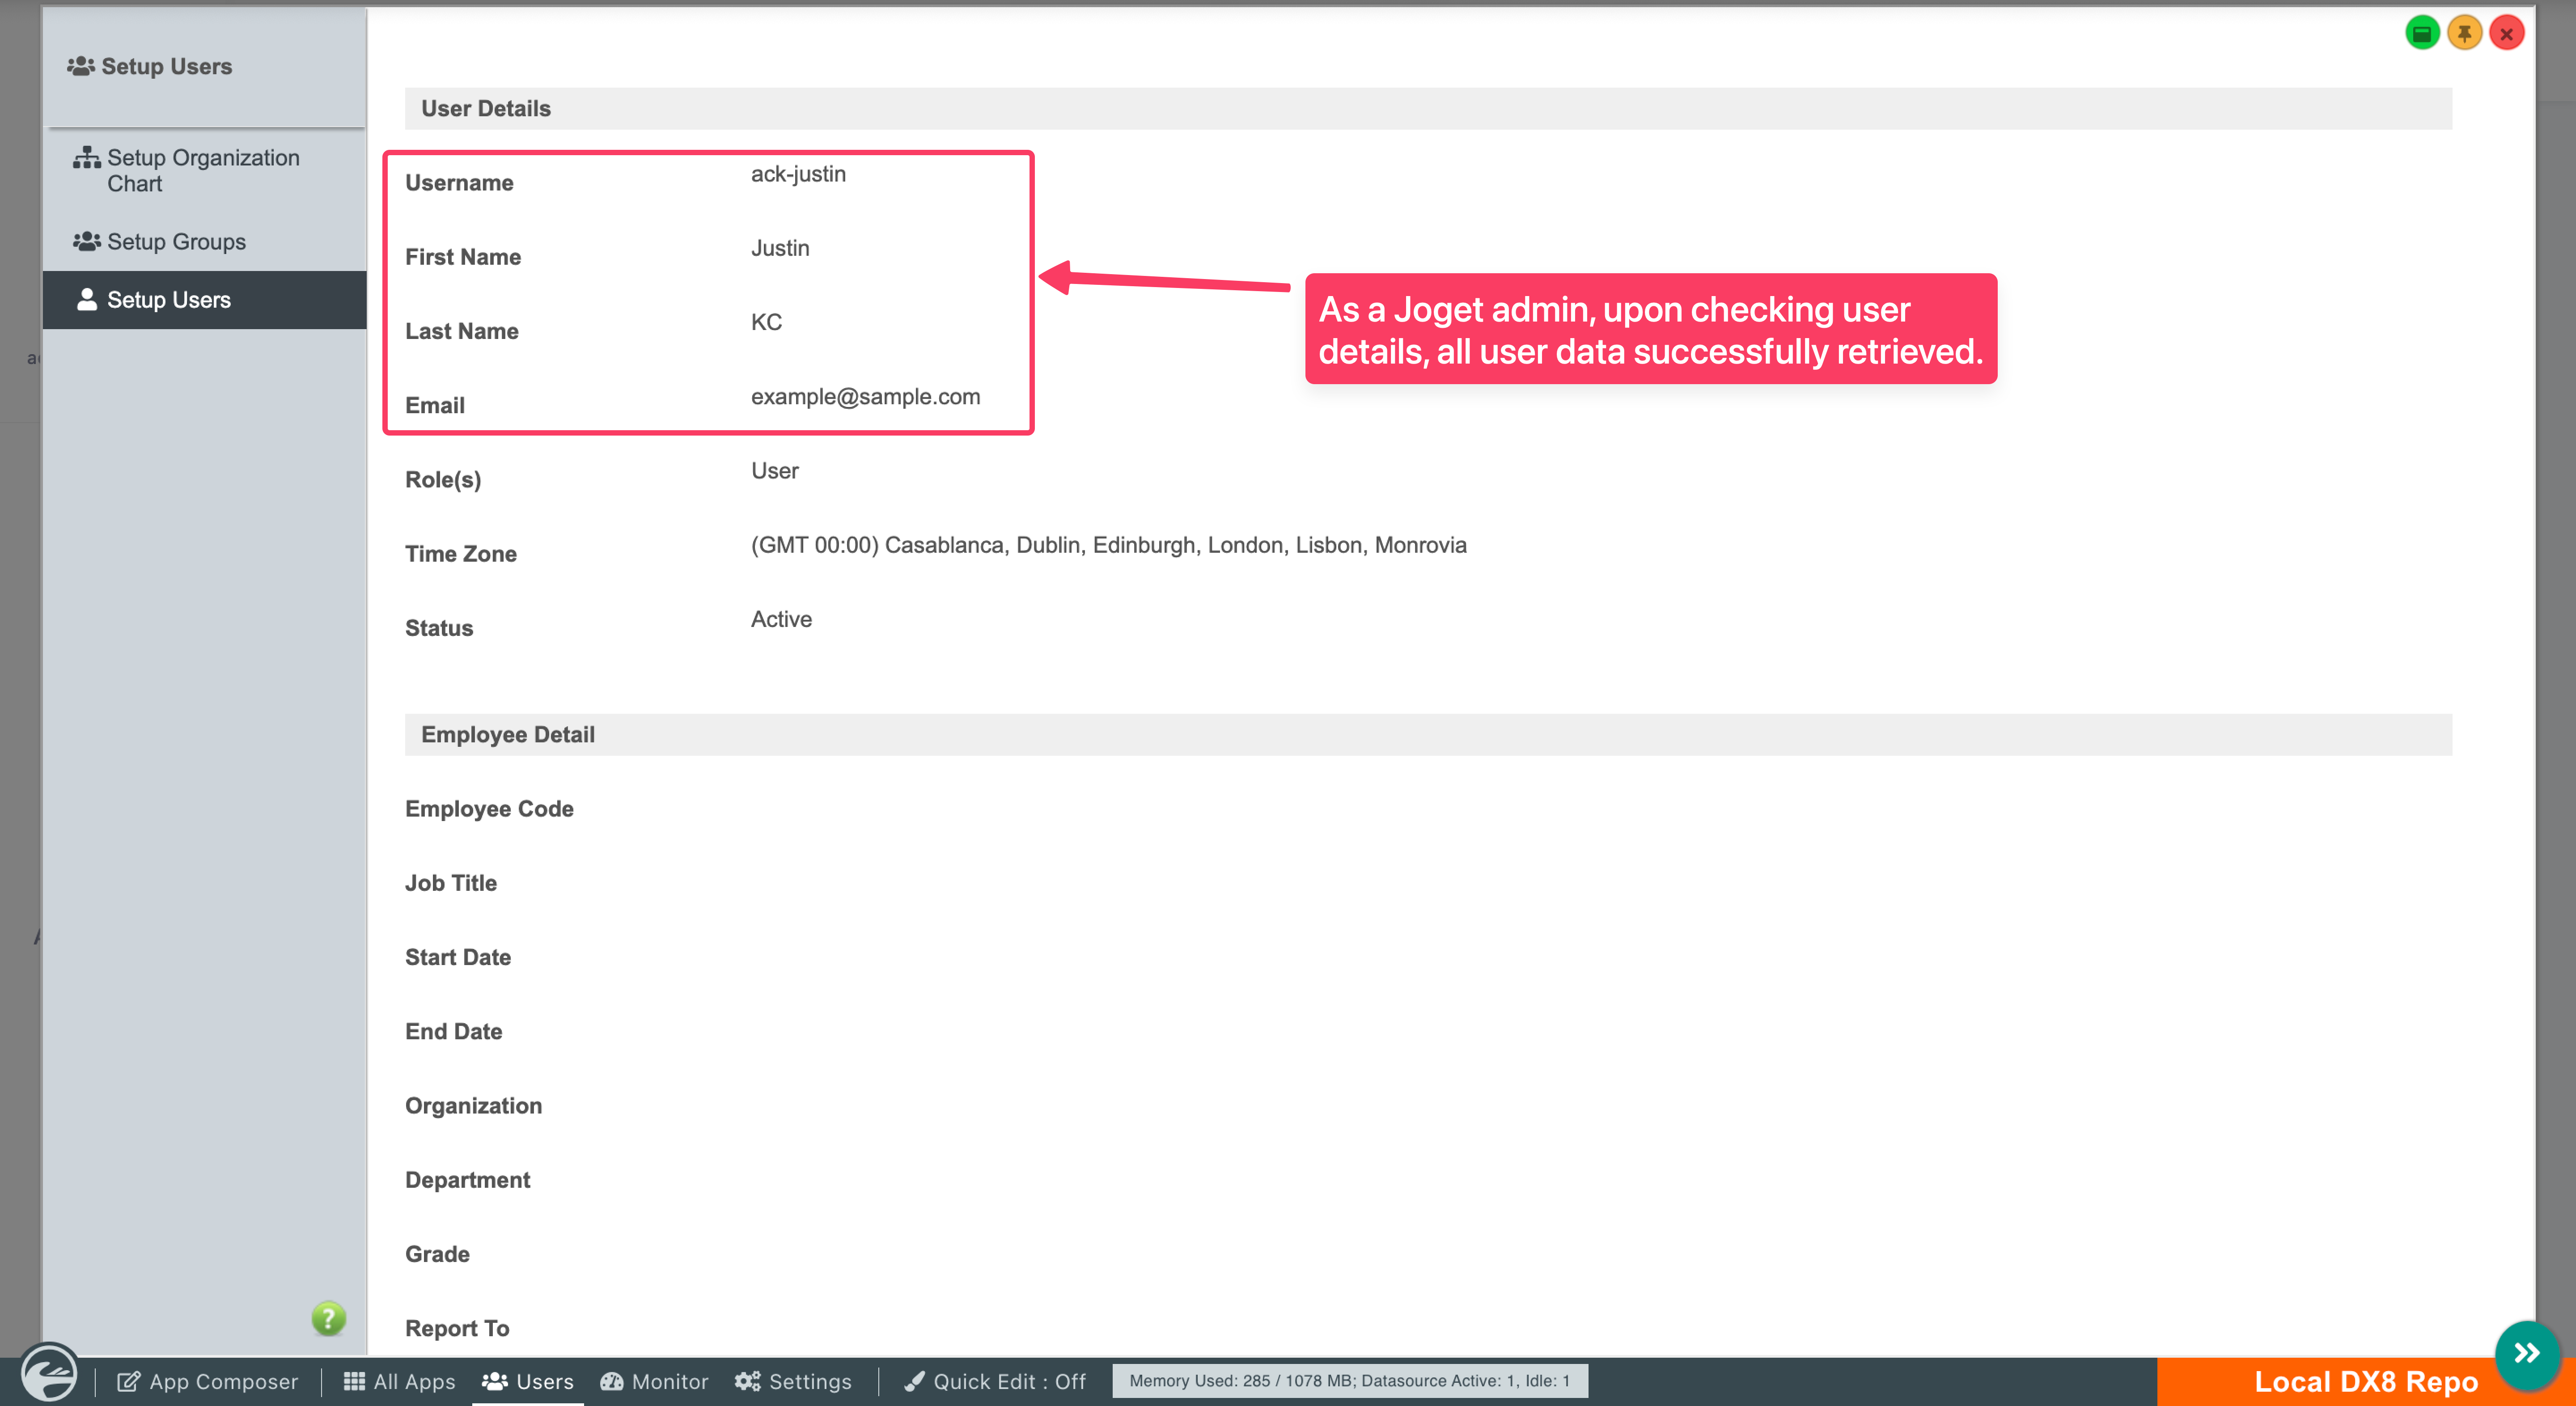Click the Setup Organization Chart icon
The width and height of the screenshot is (2576, 1406).
87,158
